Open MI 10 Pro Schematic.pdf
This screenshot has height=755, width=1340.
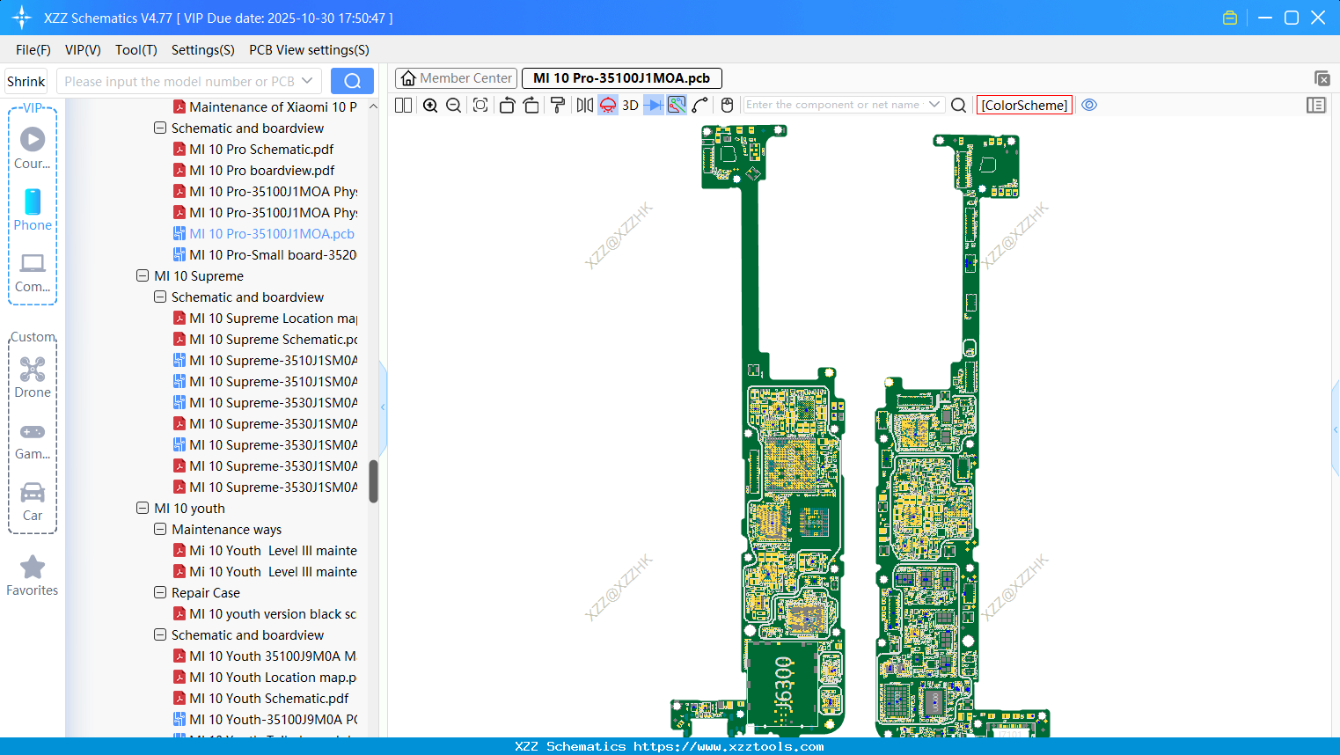(x=261, y=149)
